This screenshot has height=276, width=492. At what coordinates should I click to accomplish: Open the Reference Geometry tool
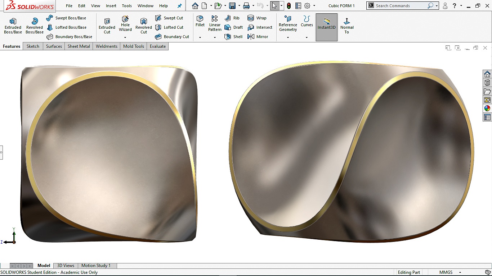(x=288, y=24)
